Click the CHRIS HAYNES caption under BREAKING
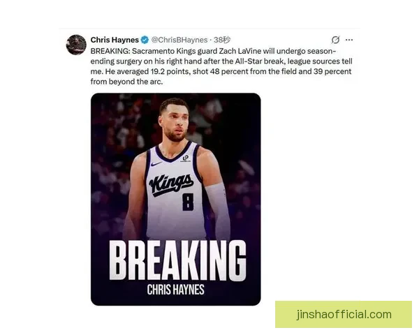The image size is (419, 335). (x=175, y=290)
